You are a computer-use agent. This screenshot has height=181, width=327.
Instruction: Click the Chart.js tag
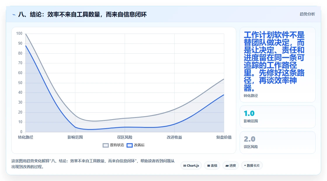(x=191, y=166)
